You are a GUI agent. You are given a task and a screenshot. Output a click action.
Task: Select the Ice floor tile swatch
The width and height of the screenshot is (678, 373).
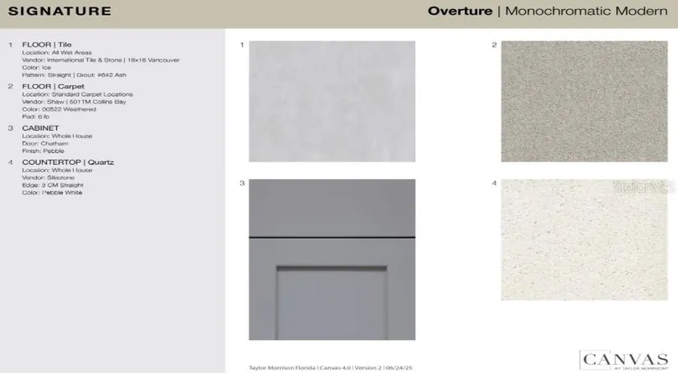[x=331, y=101]
